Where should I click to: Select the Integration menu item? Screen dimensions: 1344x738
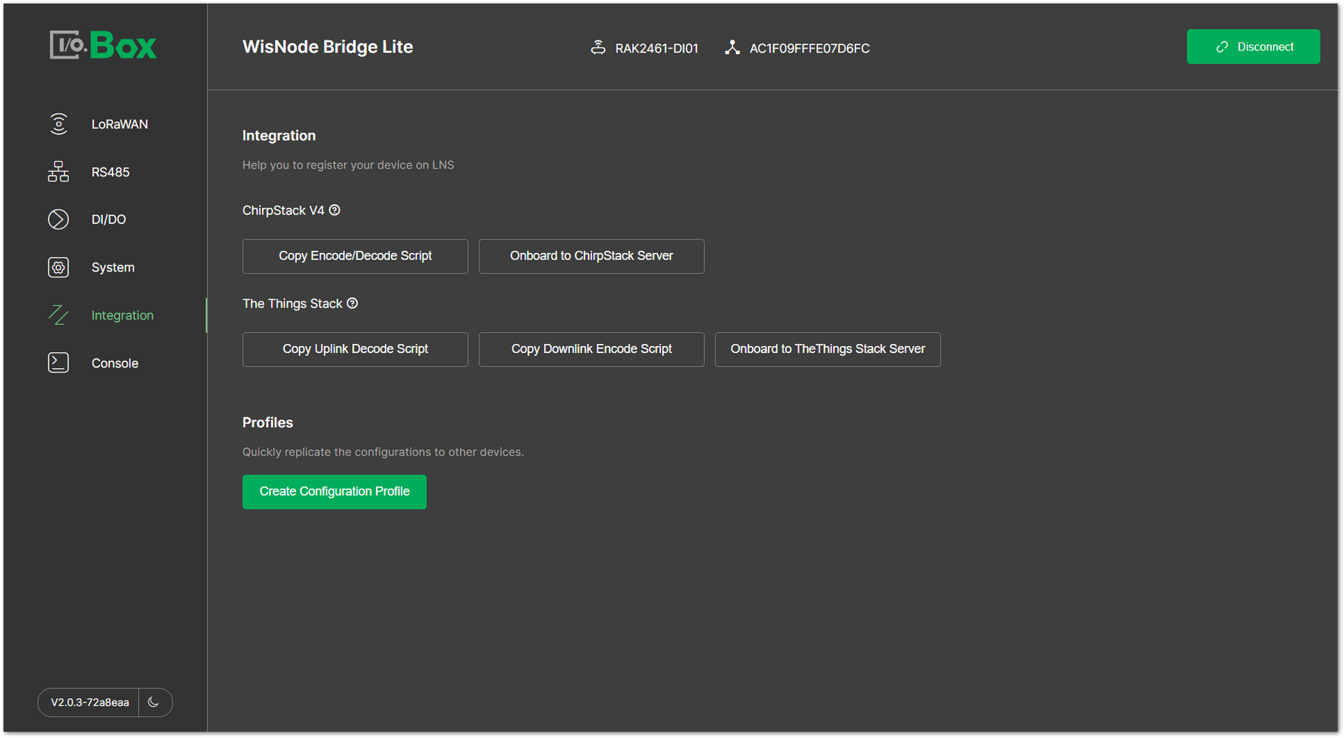122,315
